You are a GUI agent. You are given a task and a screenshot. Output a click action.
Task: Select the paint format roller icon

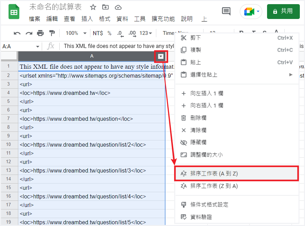coord(52,33)
